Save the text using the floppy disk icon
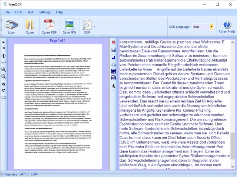Viewport: 237px width, 177px height. coord(113,50)
